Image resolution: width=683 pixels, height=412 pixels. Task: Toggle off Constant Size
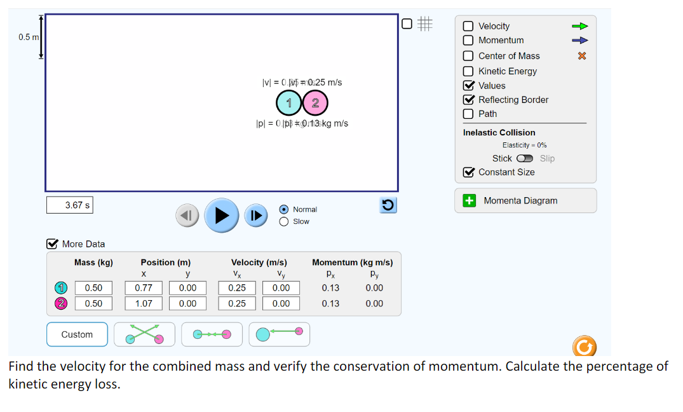point(469,172)
